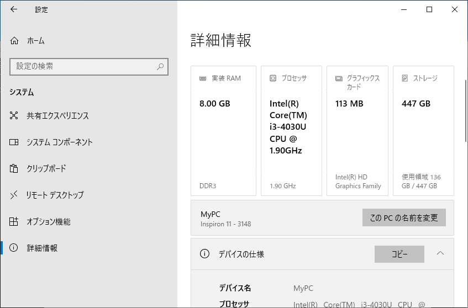This screenshot has height=308, width=468.
Task: Select the Processor (プロセッサ) info card
Action: tap(291, 131)
